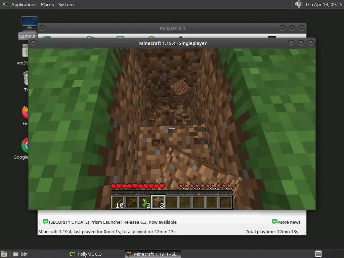Viewport: 344px width, 258px height.
Task: Close the Minecraft game window
Action: tap(310, 43)
